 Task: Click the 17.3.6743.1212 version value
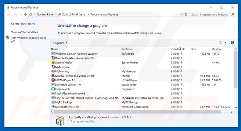click(x=221, y=107)
